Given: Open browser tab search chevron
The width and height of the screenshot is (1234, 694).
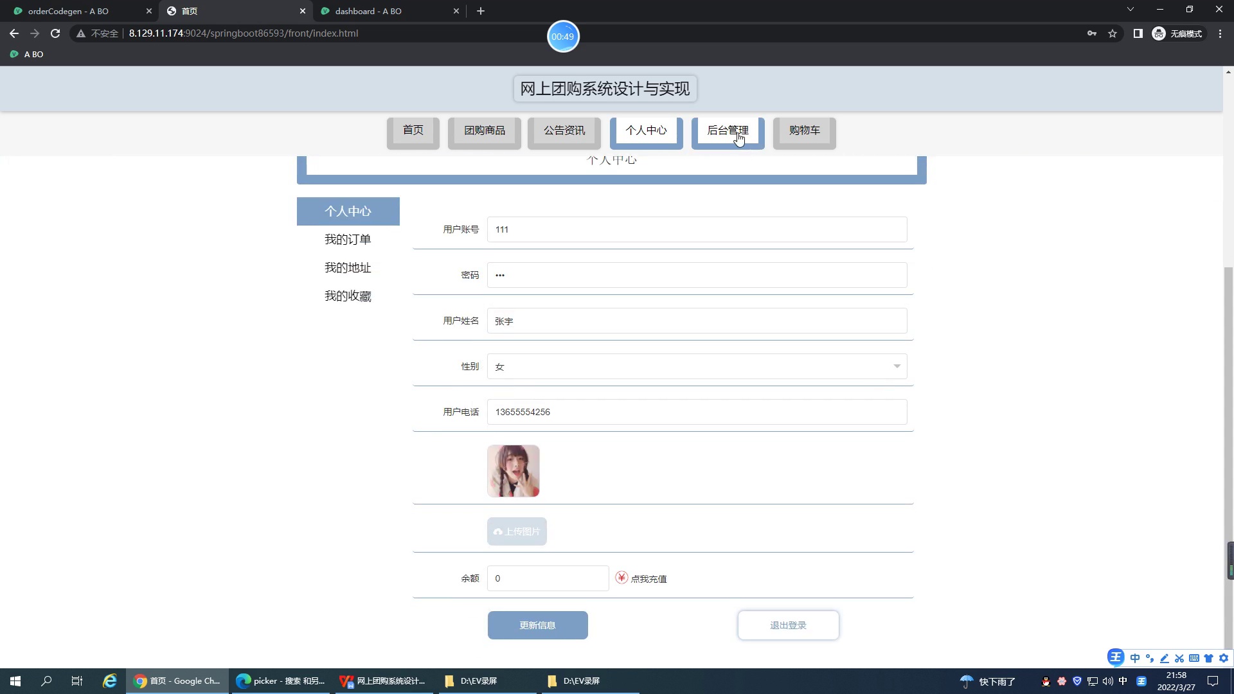Looking at the screenshot, I should (x=1130, y=9).
